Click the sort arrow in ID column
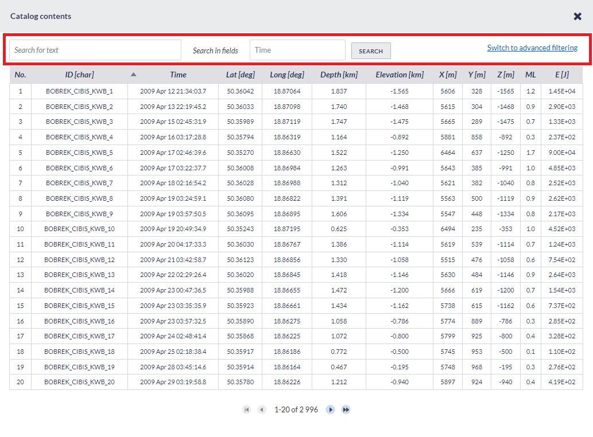 pyautogui.click(x=133, y=75)
